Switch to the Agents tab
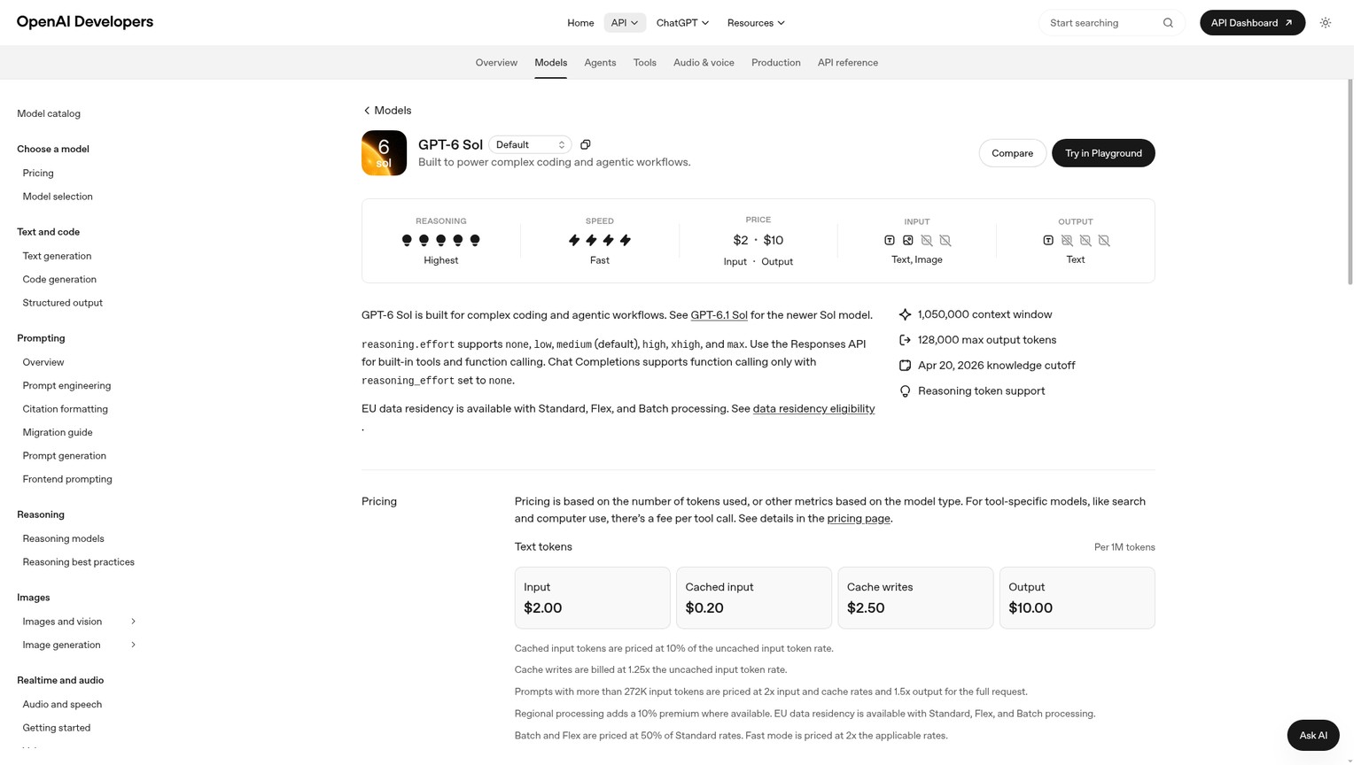Viewport: 1361px width, 765px height. 600,63
